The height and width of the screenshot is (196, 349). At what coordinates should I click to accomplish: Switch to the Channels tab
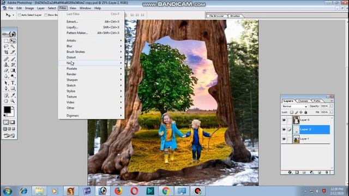[303, 101]
